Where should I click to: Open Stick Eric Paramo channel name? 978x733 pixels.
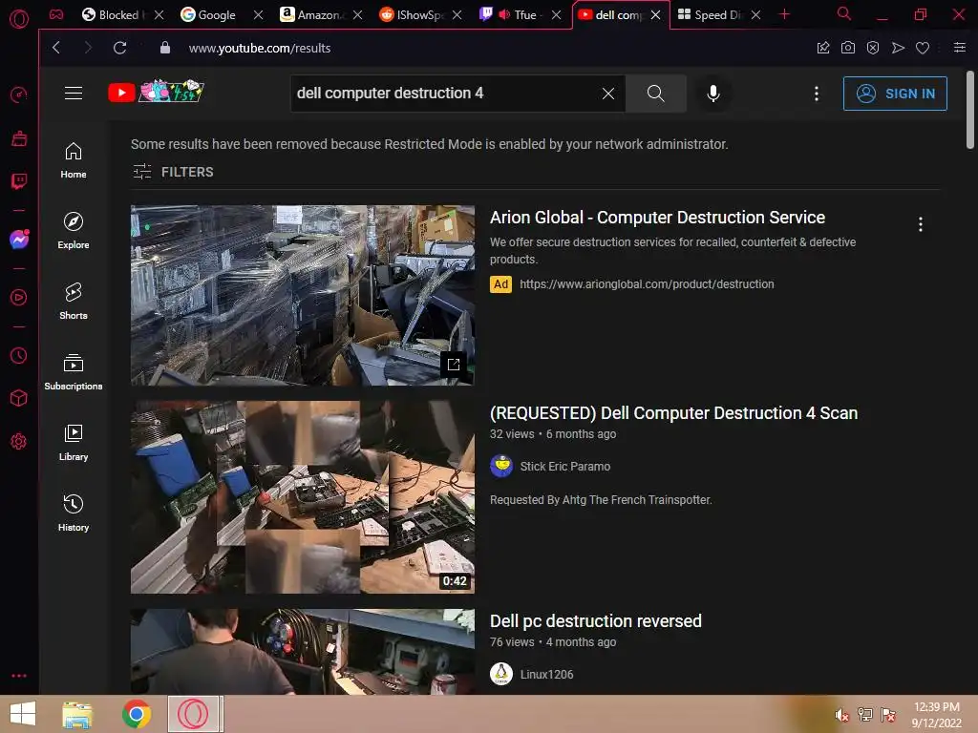pos(565,466)
